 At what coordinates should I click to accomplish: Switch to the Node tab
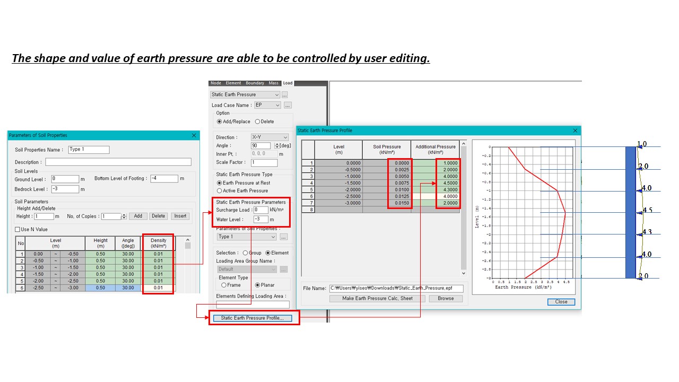click(x=216, y=83)
